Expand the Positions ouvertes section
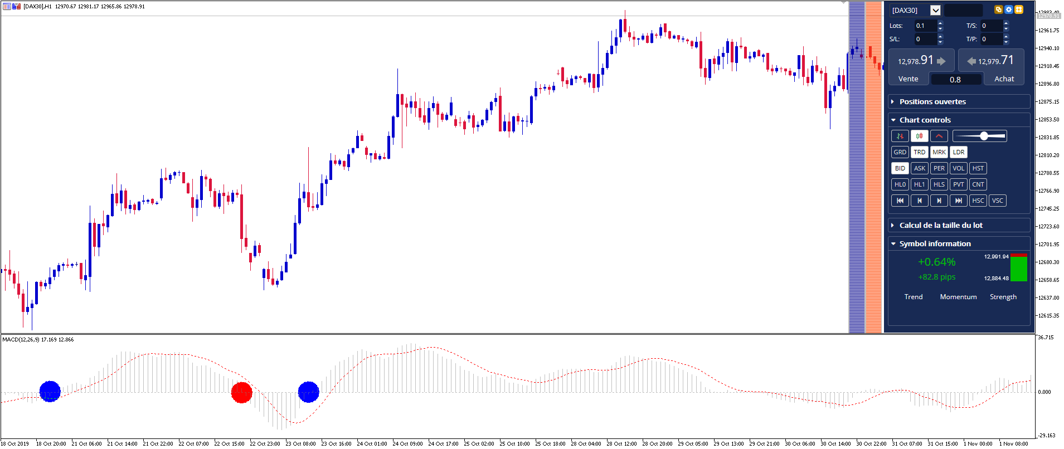The height and width of the screenshot is (449, 1064). point(959,101)
